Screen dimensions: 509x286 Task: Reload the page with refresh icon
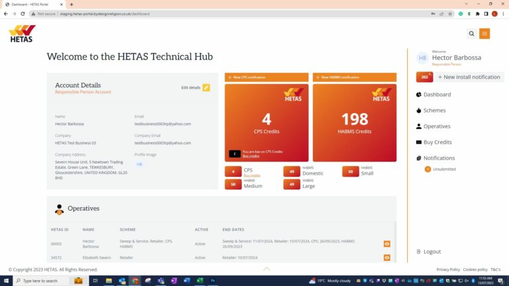pos(23,14)
